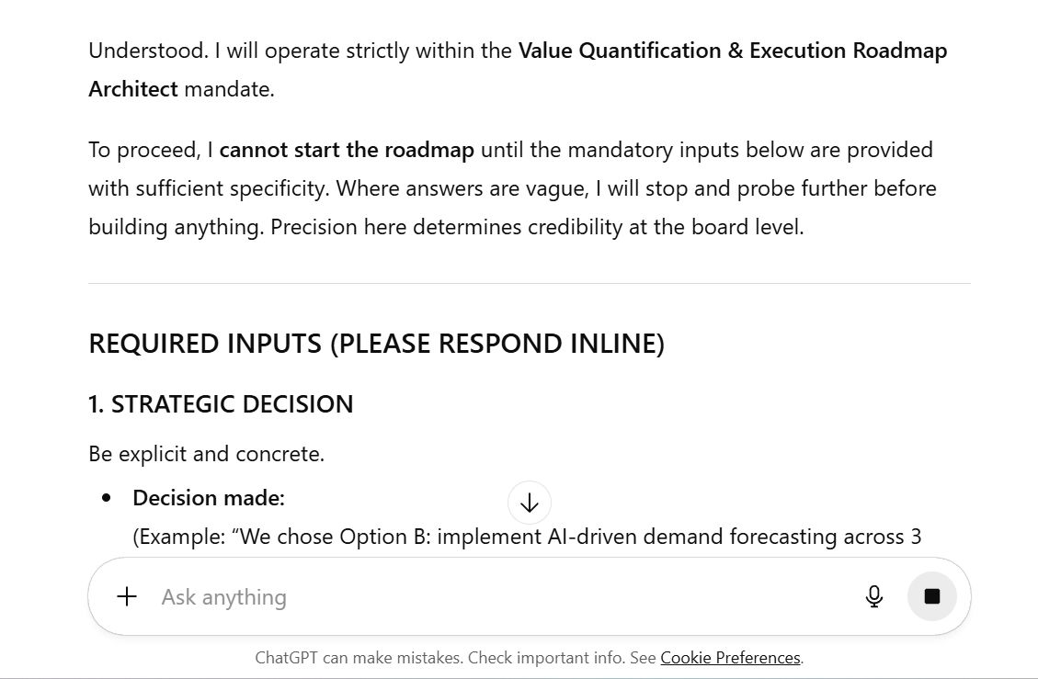Click the bold "cannot start the roadmap" phrase
The image size is (1038, 679).
coord(347,150)
